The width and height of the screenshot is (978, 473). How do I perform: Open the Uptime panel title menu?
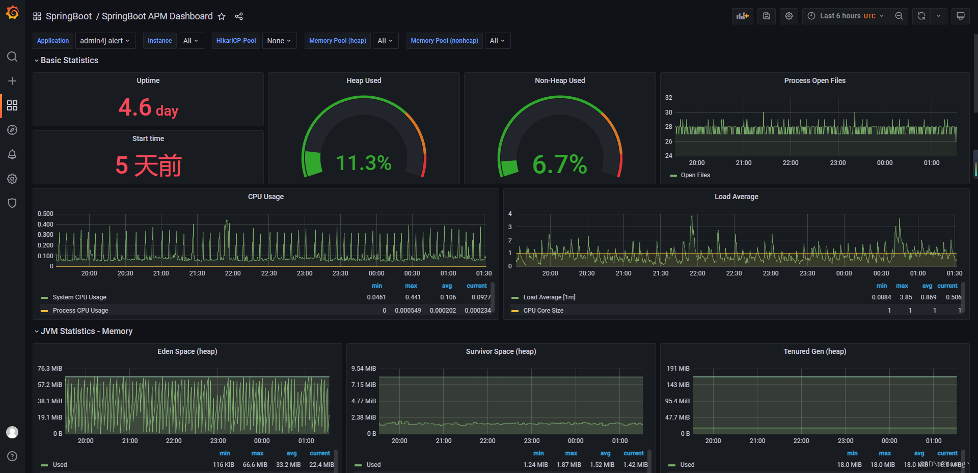[148, 80]
